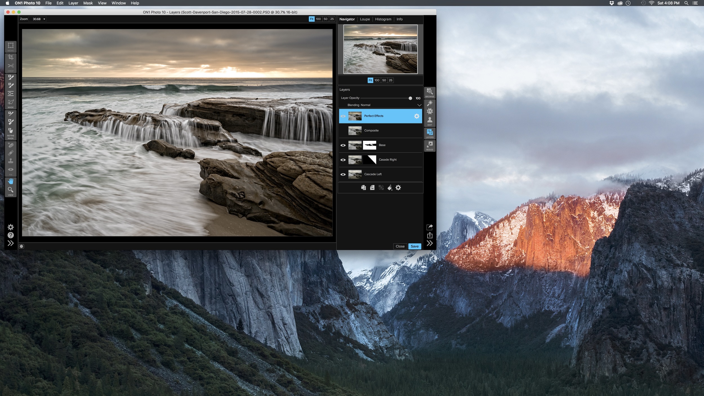This screenshot has width=704, height=396.
Task: Switch to the Info tab
Action: [400, 19]
